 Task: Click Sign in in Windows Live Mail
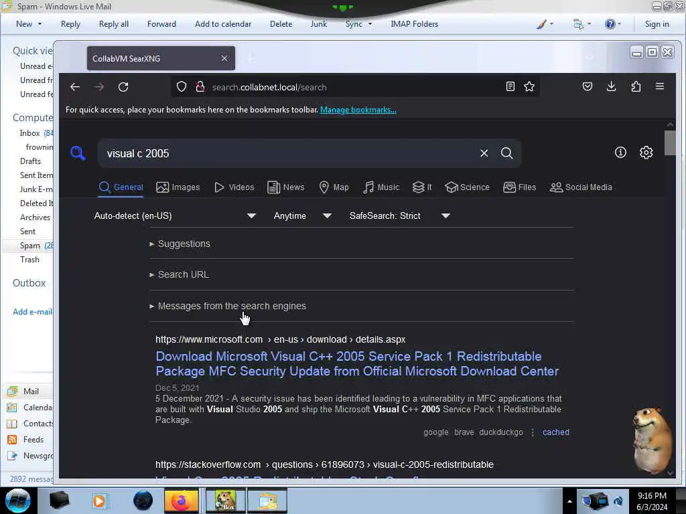(657, 24)
